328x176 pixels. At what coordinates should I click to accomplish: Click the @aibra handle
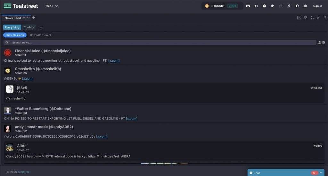(x=318, y=146)
